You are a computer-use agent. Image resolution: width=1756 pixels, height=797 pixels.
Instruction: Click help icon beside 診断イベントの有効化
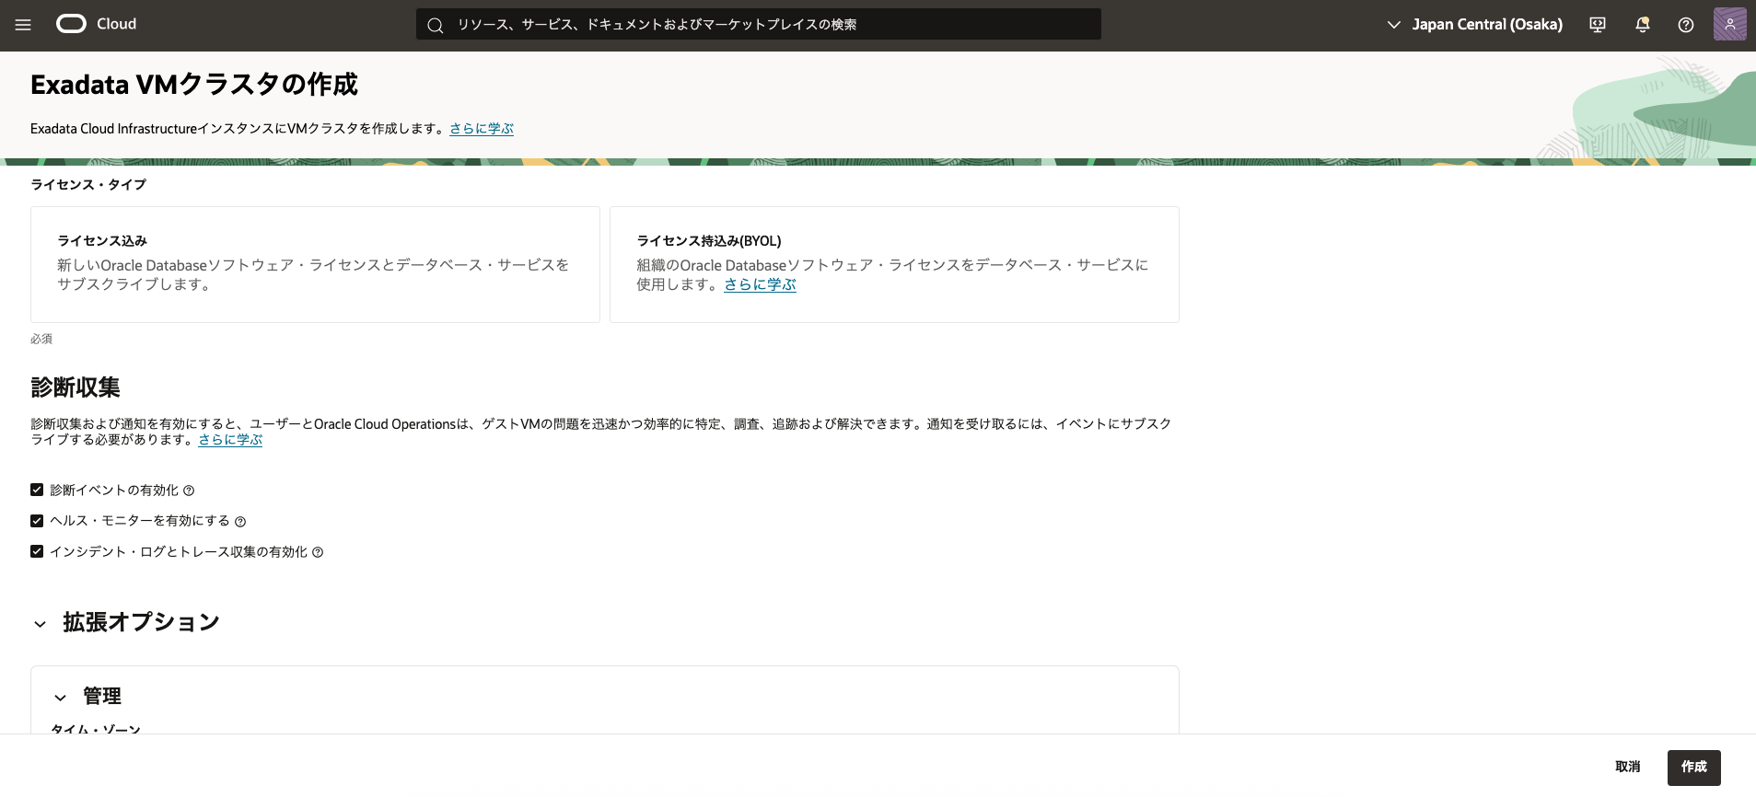point(189,491)
